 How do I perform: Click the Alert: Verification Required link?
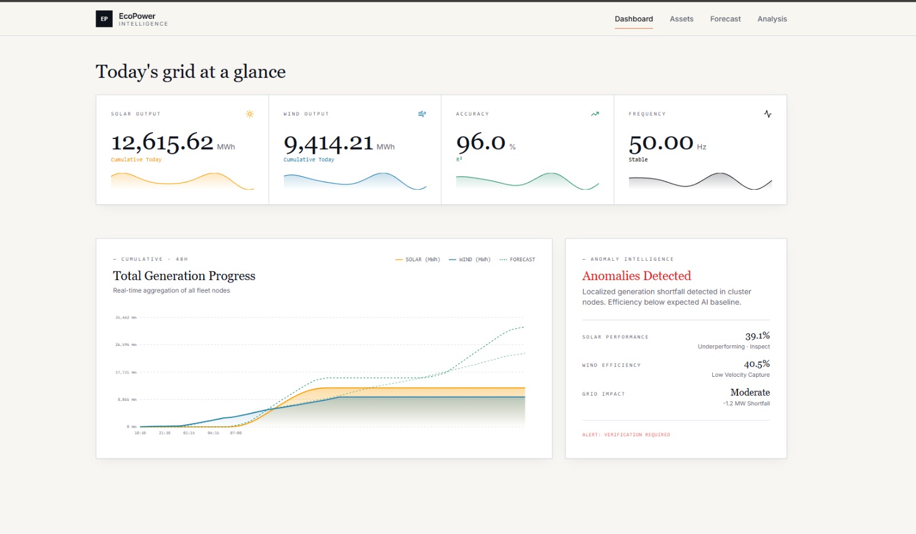(x=626, y=435)
